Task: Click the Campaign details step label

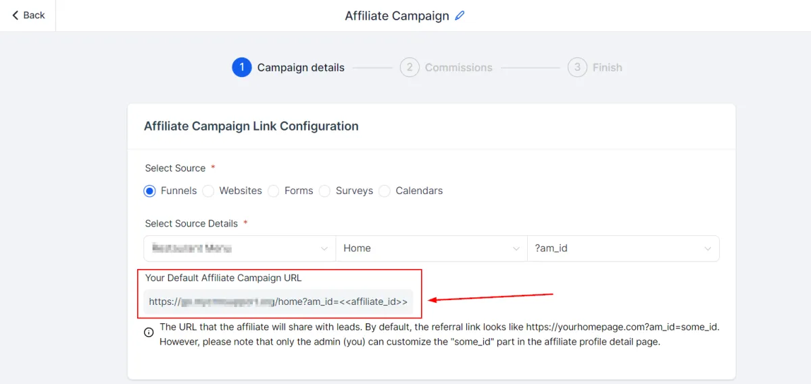Action: [x=301, y=68]
